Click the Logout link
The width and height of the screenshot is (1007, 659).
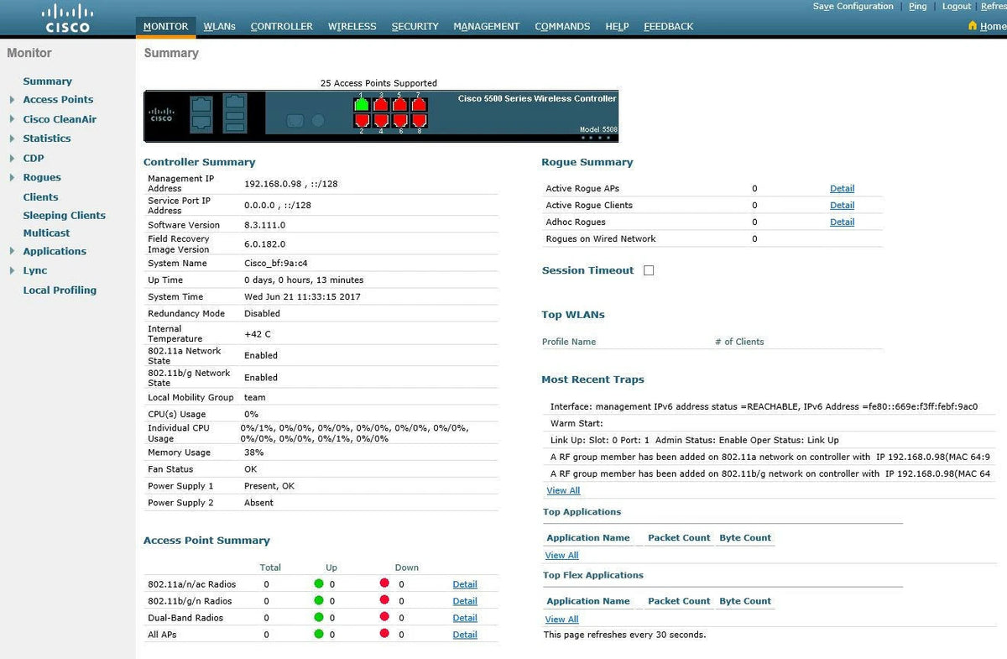click(x=956, y=7)
